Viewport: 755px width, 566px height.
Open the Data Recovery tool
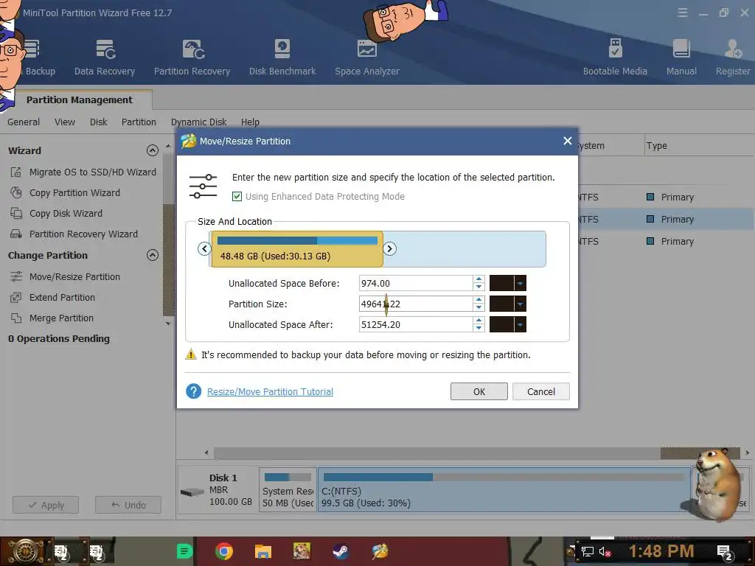click(x=105, y=57)
